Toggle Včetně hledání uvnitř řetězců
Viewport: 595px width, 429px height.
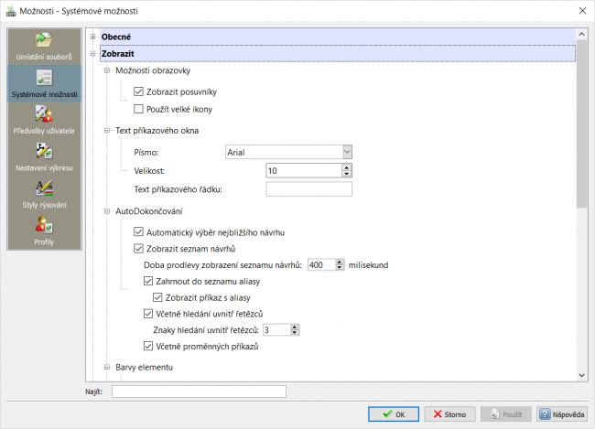[x=148, y=314]
